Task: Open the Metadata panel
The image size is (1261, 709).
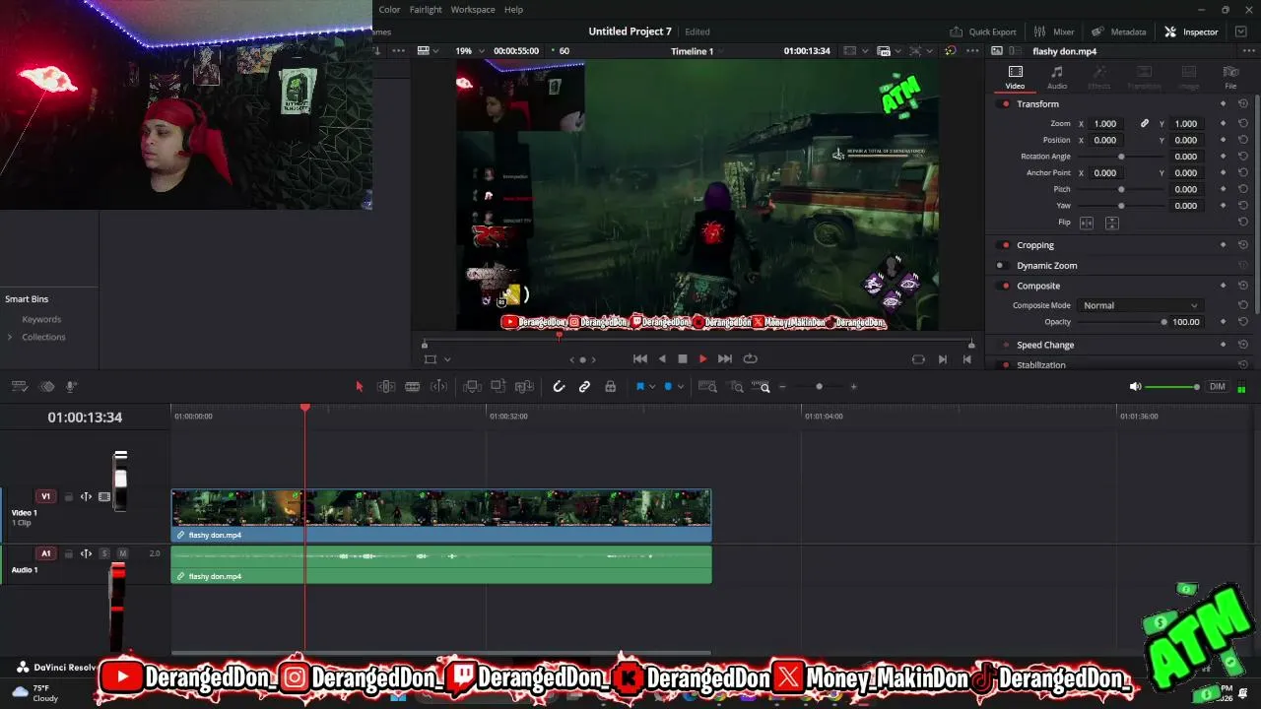Action: [1119, 32]
